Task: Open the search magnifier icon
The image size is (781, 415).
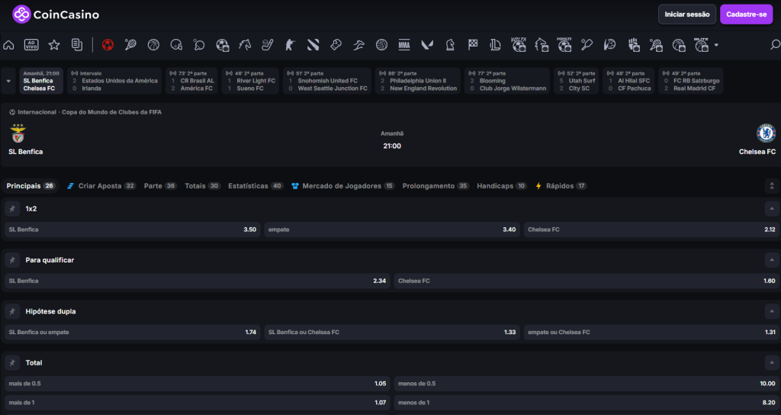Action: coord(775,45)
